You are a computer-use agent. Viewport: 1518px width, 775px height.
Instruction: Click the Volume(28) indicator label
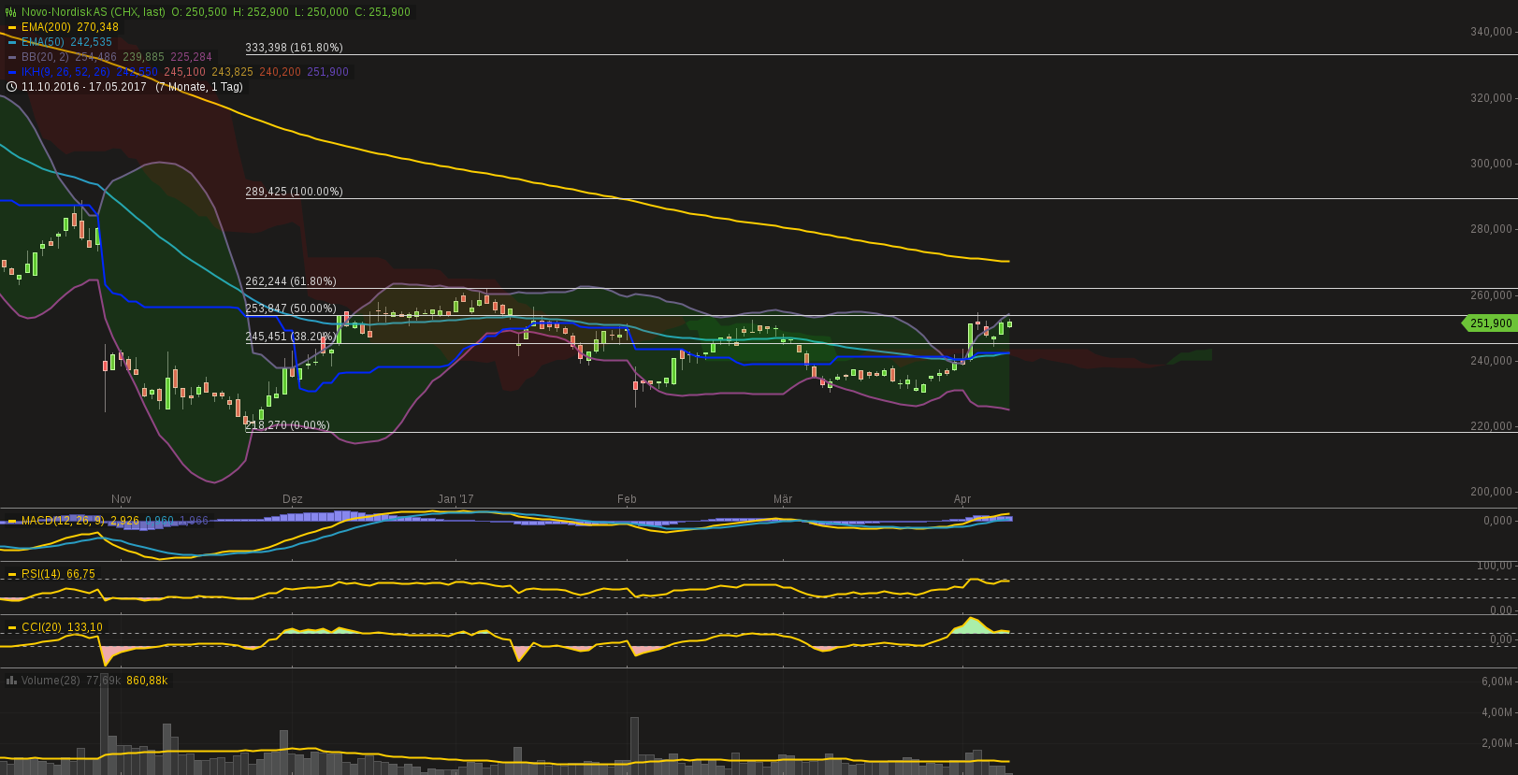tap(51, 681)
